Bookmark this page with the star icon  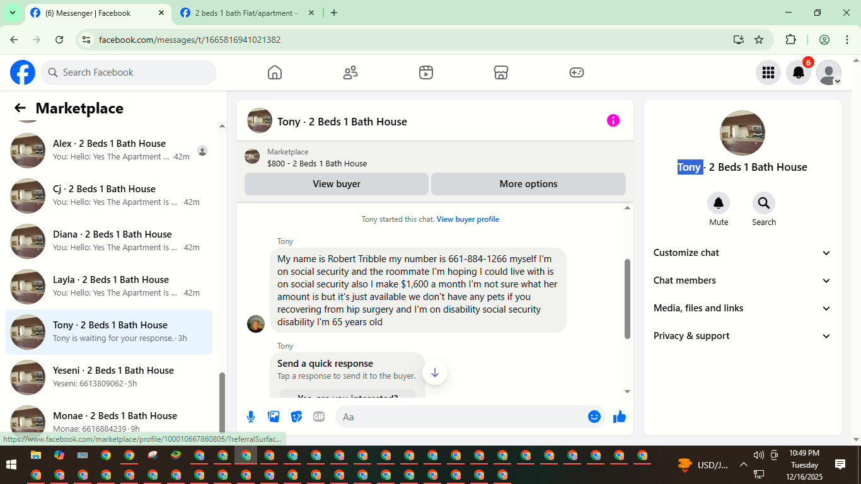coord(759,40)
